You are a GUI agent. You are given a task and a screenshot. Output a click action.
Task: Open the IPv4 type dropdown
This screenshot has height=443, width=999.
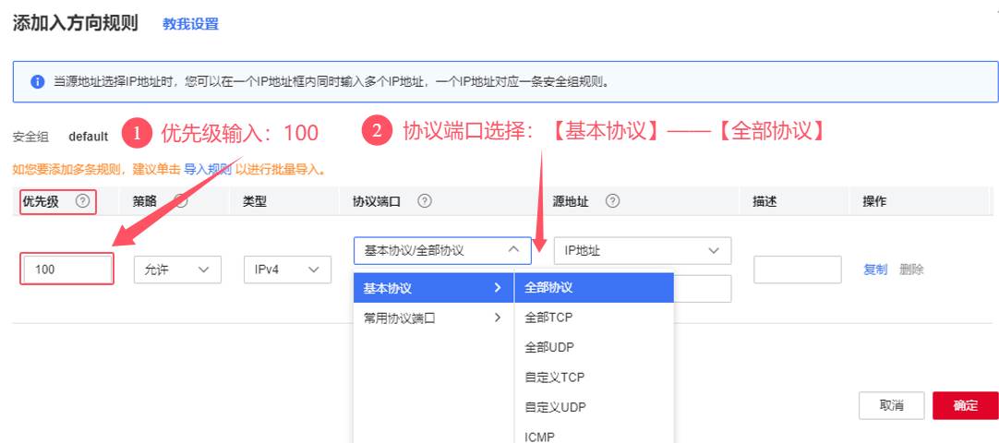286,269
